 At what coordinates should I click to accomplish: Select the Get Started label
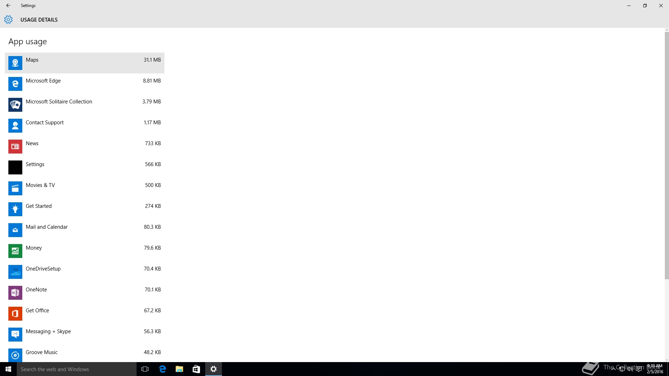[39, 206]
